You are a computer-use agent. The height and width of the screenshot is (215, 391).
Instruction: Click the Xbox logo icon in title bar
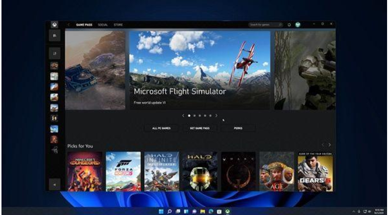point(54,24)
